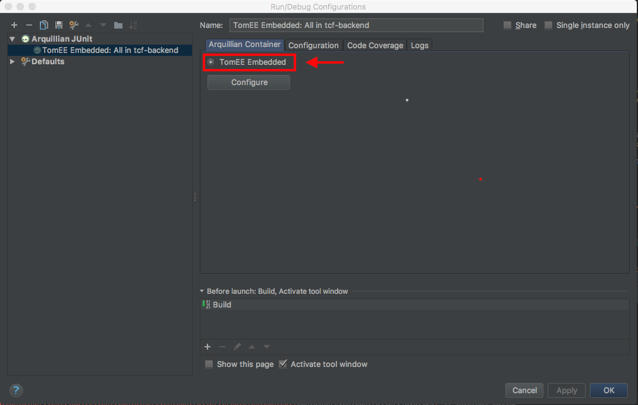Move before-launch task up
Viewport: 638px width, 405px height.
252,347
